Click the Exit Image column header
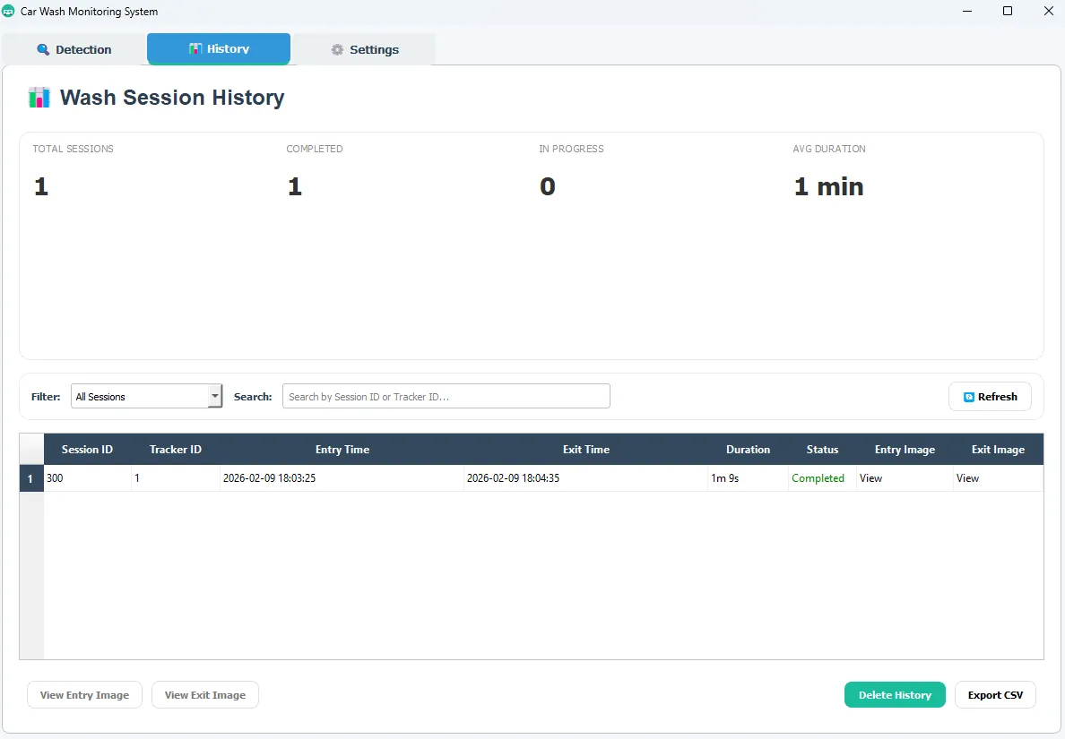 (998, 450)
